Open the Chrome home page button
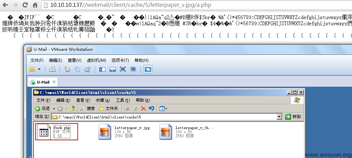The image size is (352, 158). click(35, 5)
